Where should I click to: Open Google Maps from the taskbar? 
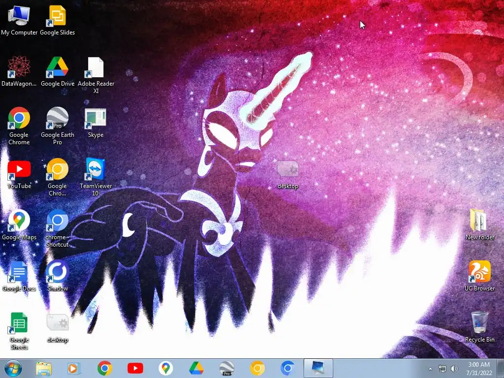pos(165,368)
